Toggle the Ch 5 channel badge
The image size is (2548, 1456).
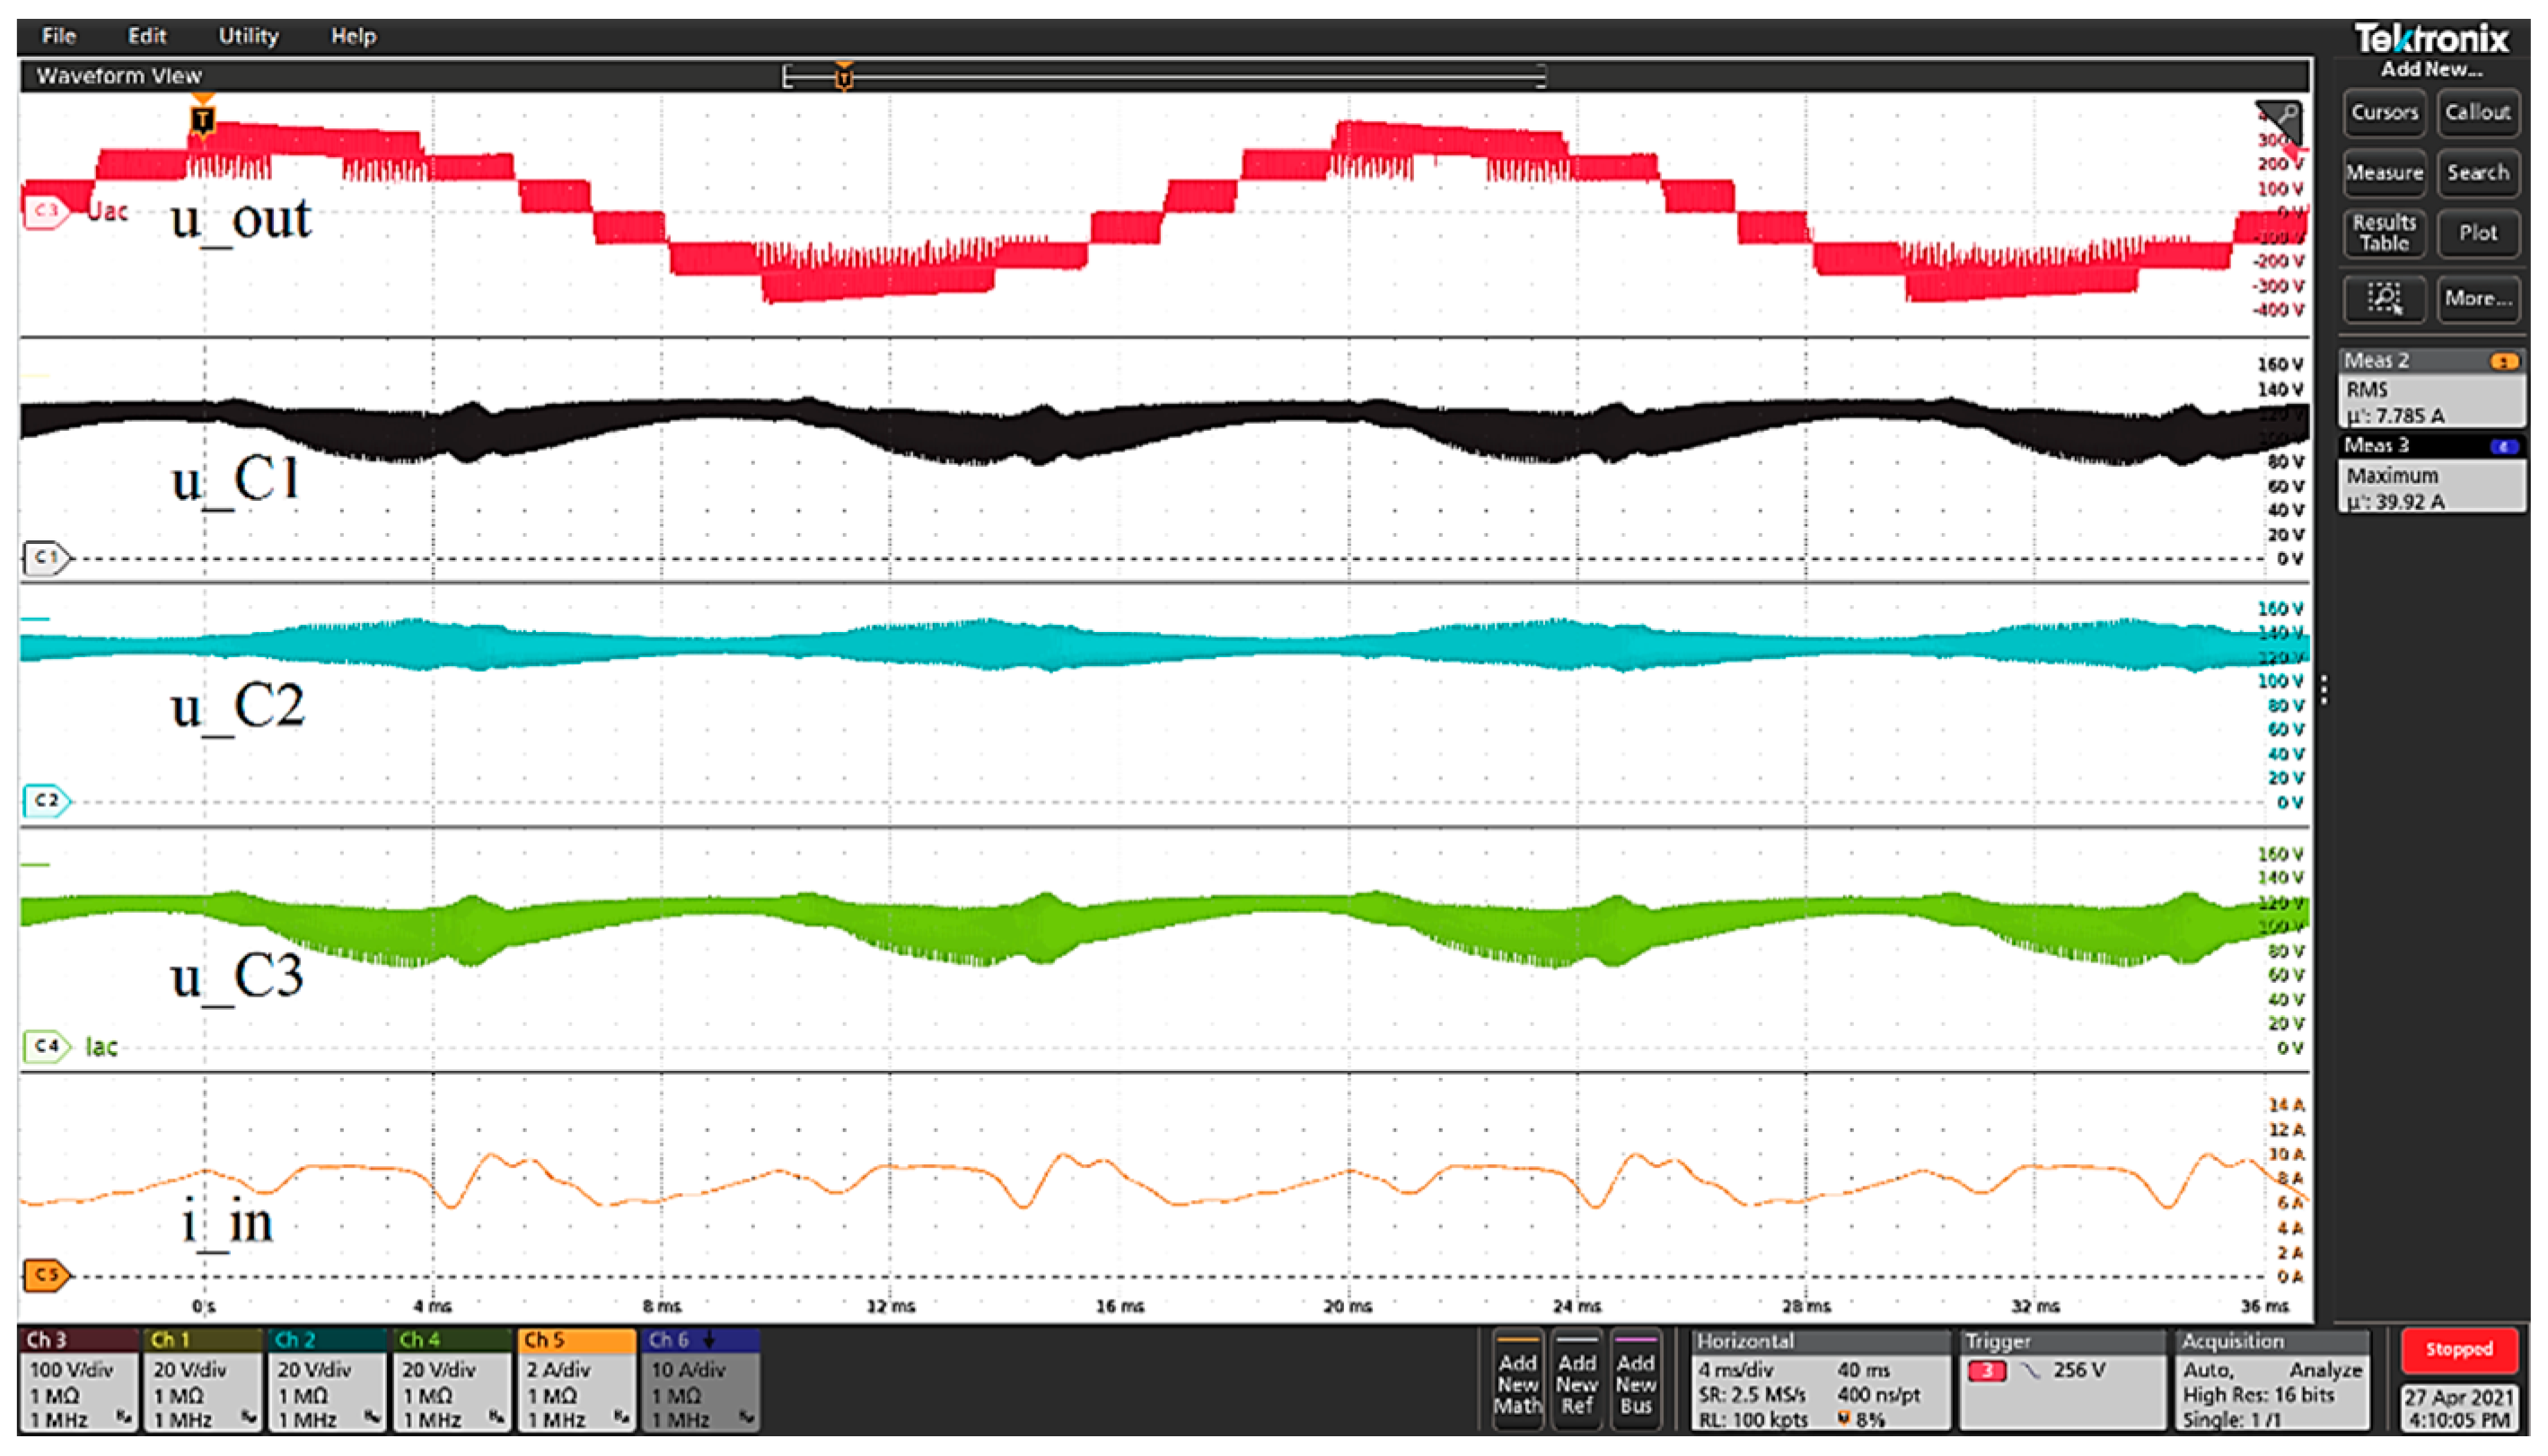pos(577,1380)
